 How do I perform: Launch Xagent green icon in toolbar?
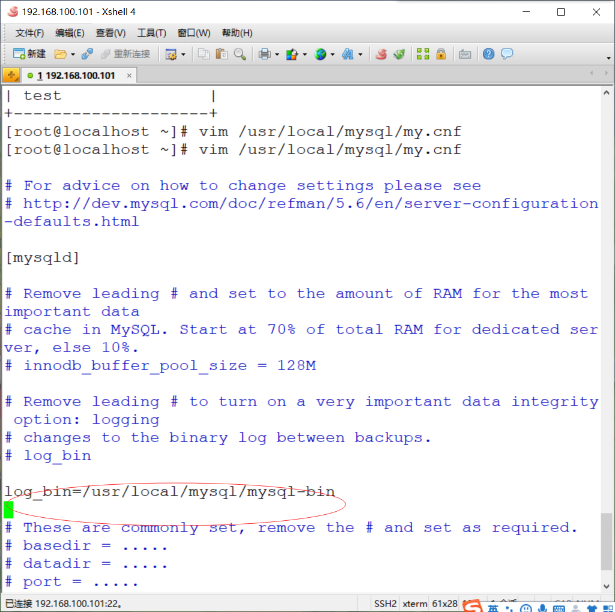pos(399,54)
